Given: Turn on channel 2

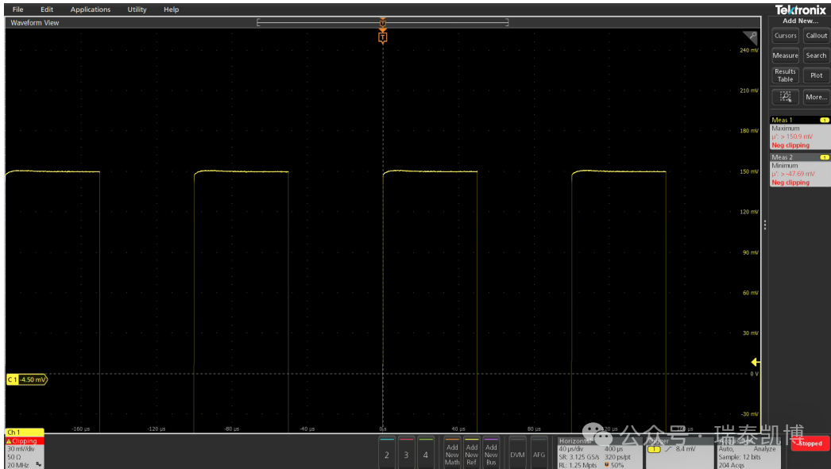Looking at the screenshot, I should [387, 453].
